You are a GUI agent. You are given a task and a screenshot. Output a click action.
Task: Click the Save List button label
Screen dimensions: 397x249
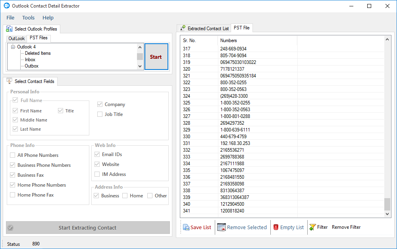click(200, 228)
